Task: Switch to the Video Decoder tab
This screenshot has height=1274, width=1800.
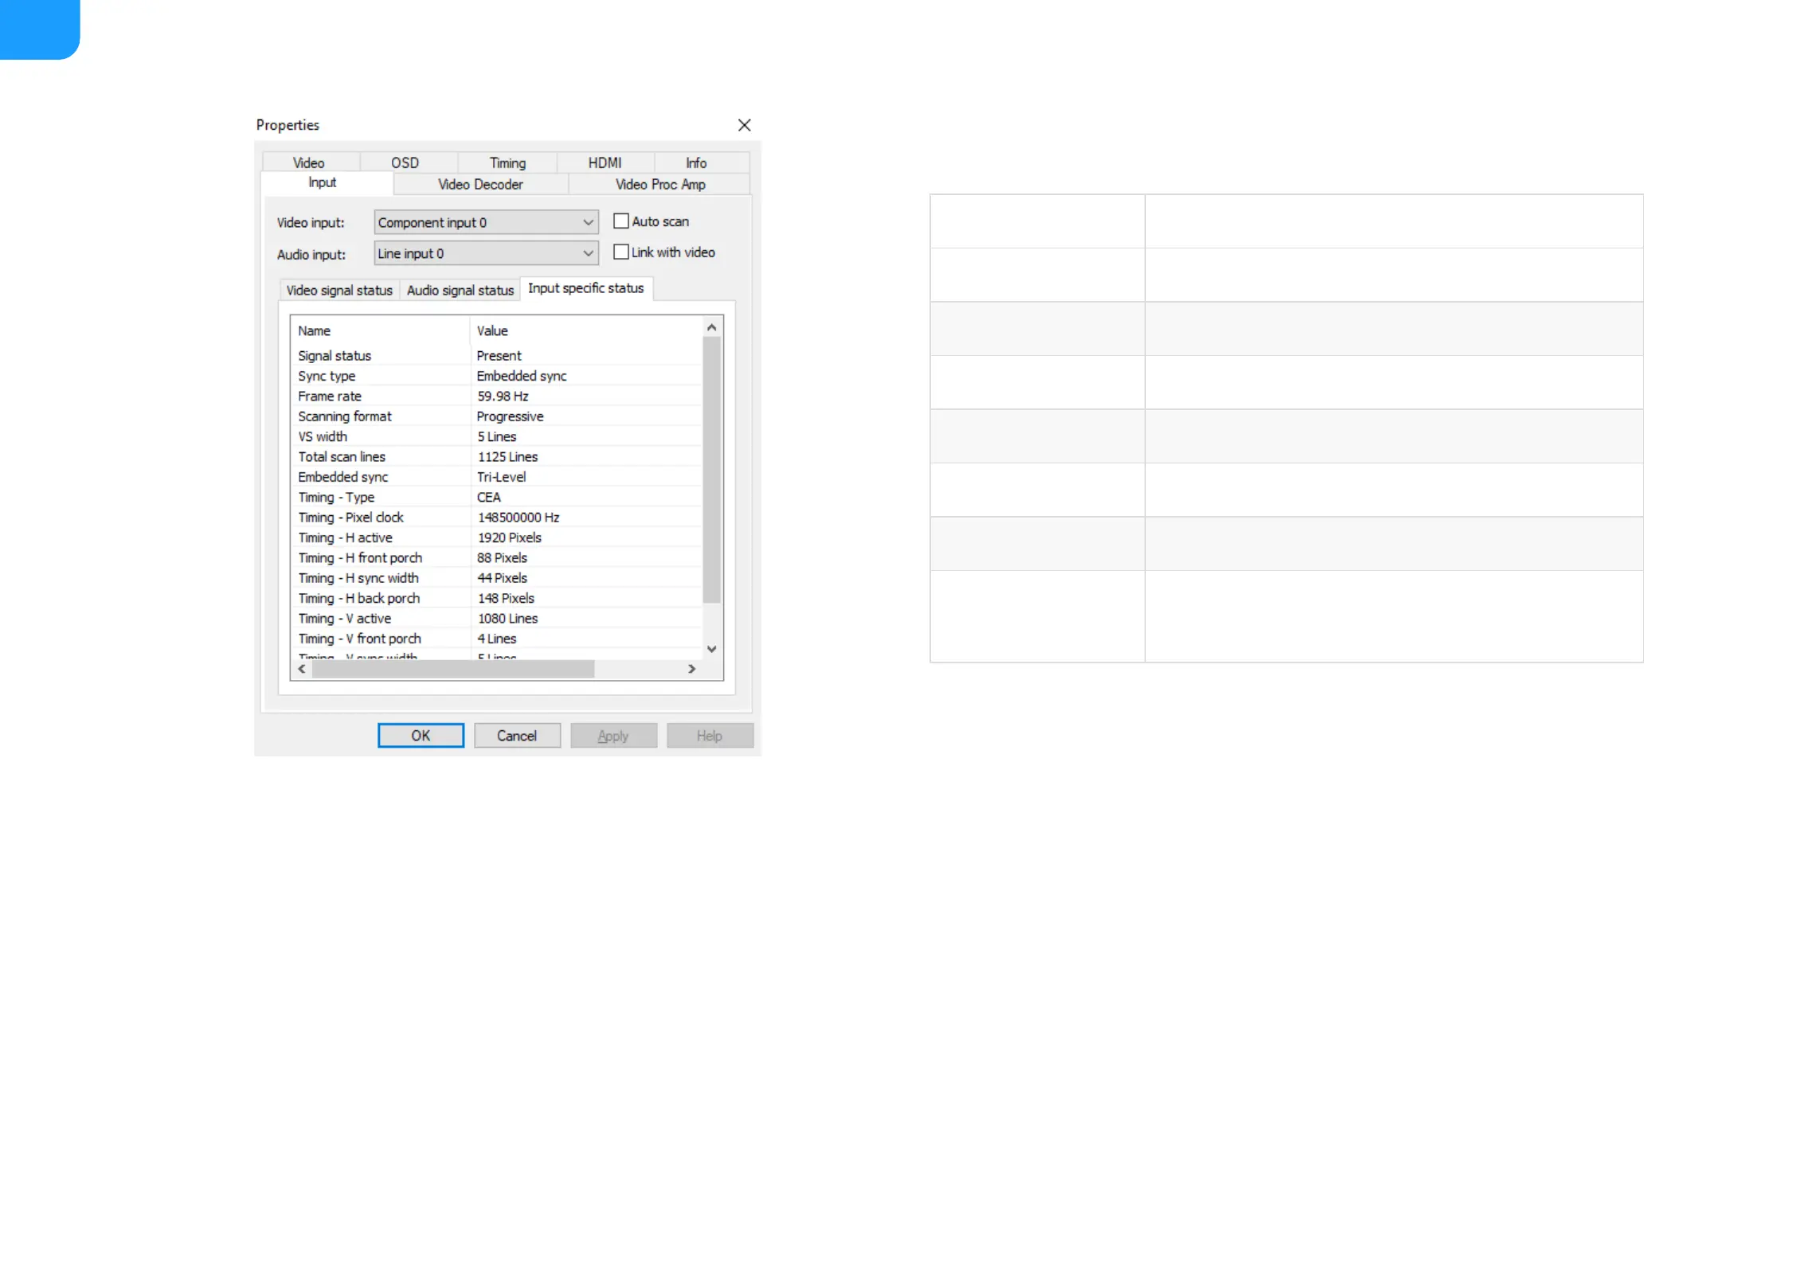Action: point(480,184)
